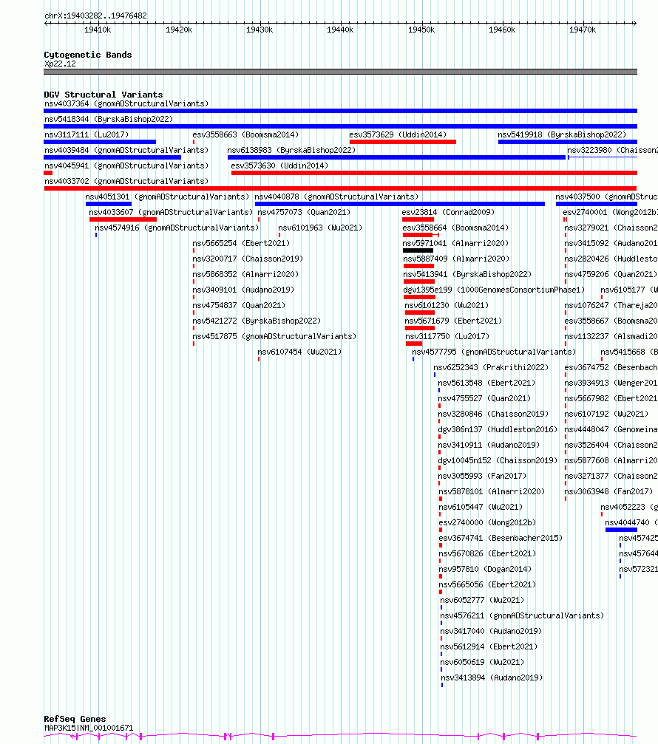Open dgv386n137 (Huddleston2016) variant
This screenshot has width=658, height=744.
tap(498, 429)
